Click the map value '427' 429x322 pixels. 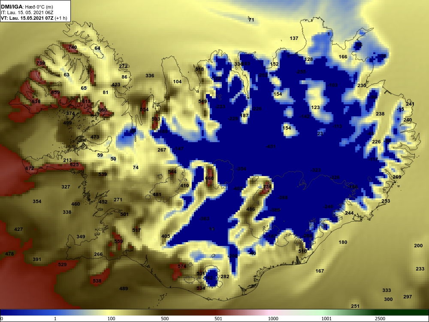point(18,229)
